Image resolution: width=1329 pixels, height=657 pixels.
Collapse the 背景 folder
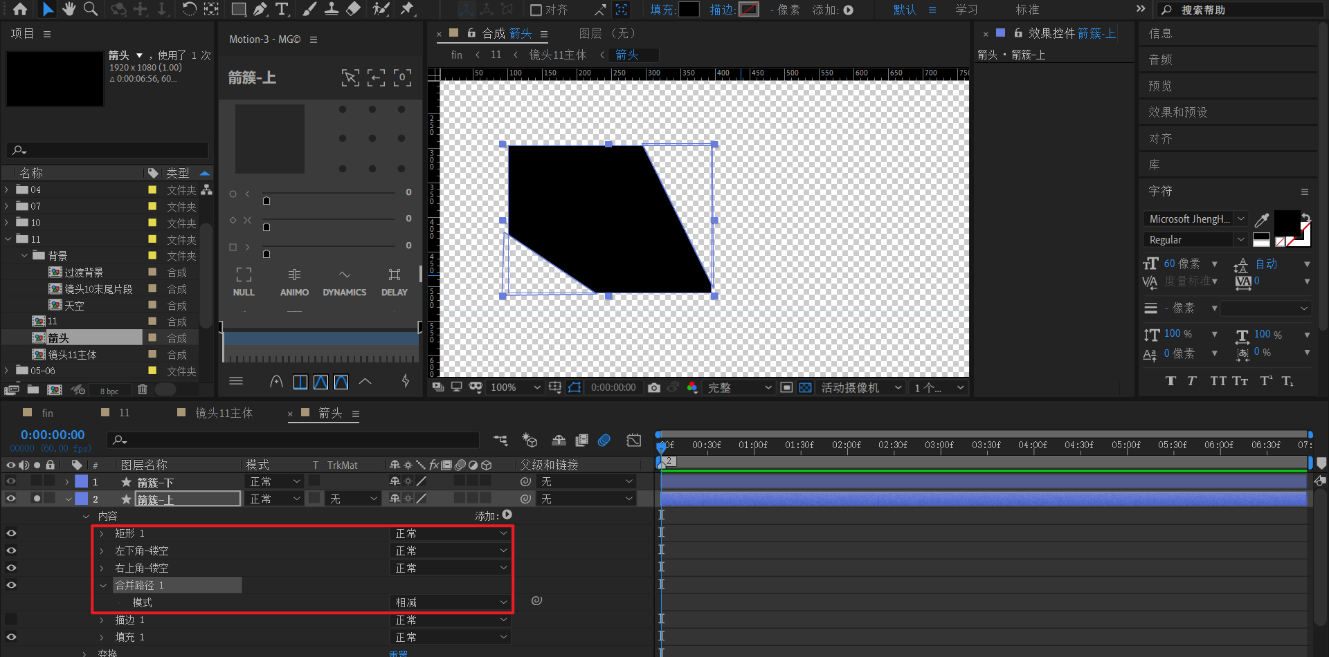(24, 256)
